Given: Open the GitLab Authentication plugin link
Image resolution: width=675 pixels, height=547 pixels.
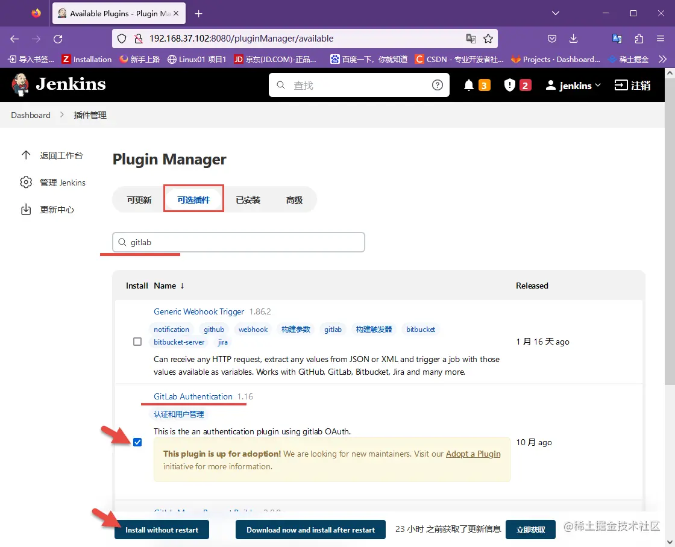Looking at the screenshot, I should (x=193, y=397).
